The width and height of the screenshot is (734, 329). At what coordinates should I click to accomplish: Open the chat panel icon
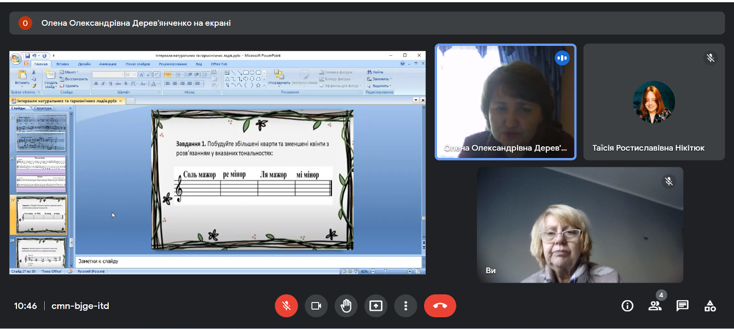682,305
